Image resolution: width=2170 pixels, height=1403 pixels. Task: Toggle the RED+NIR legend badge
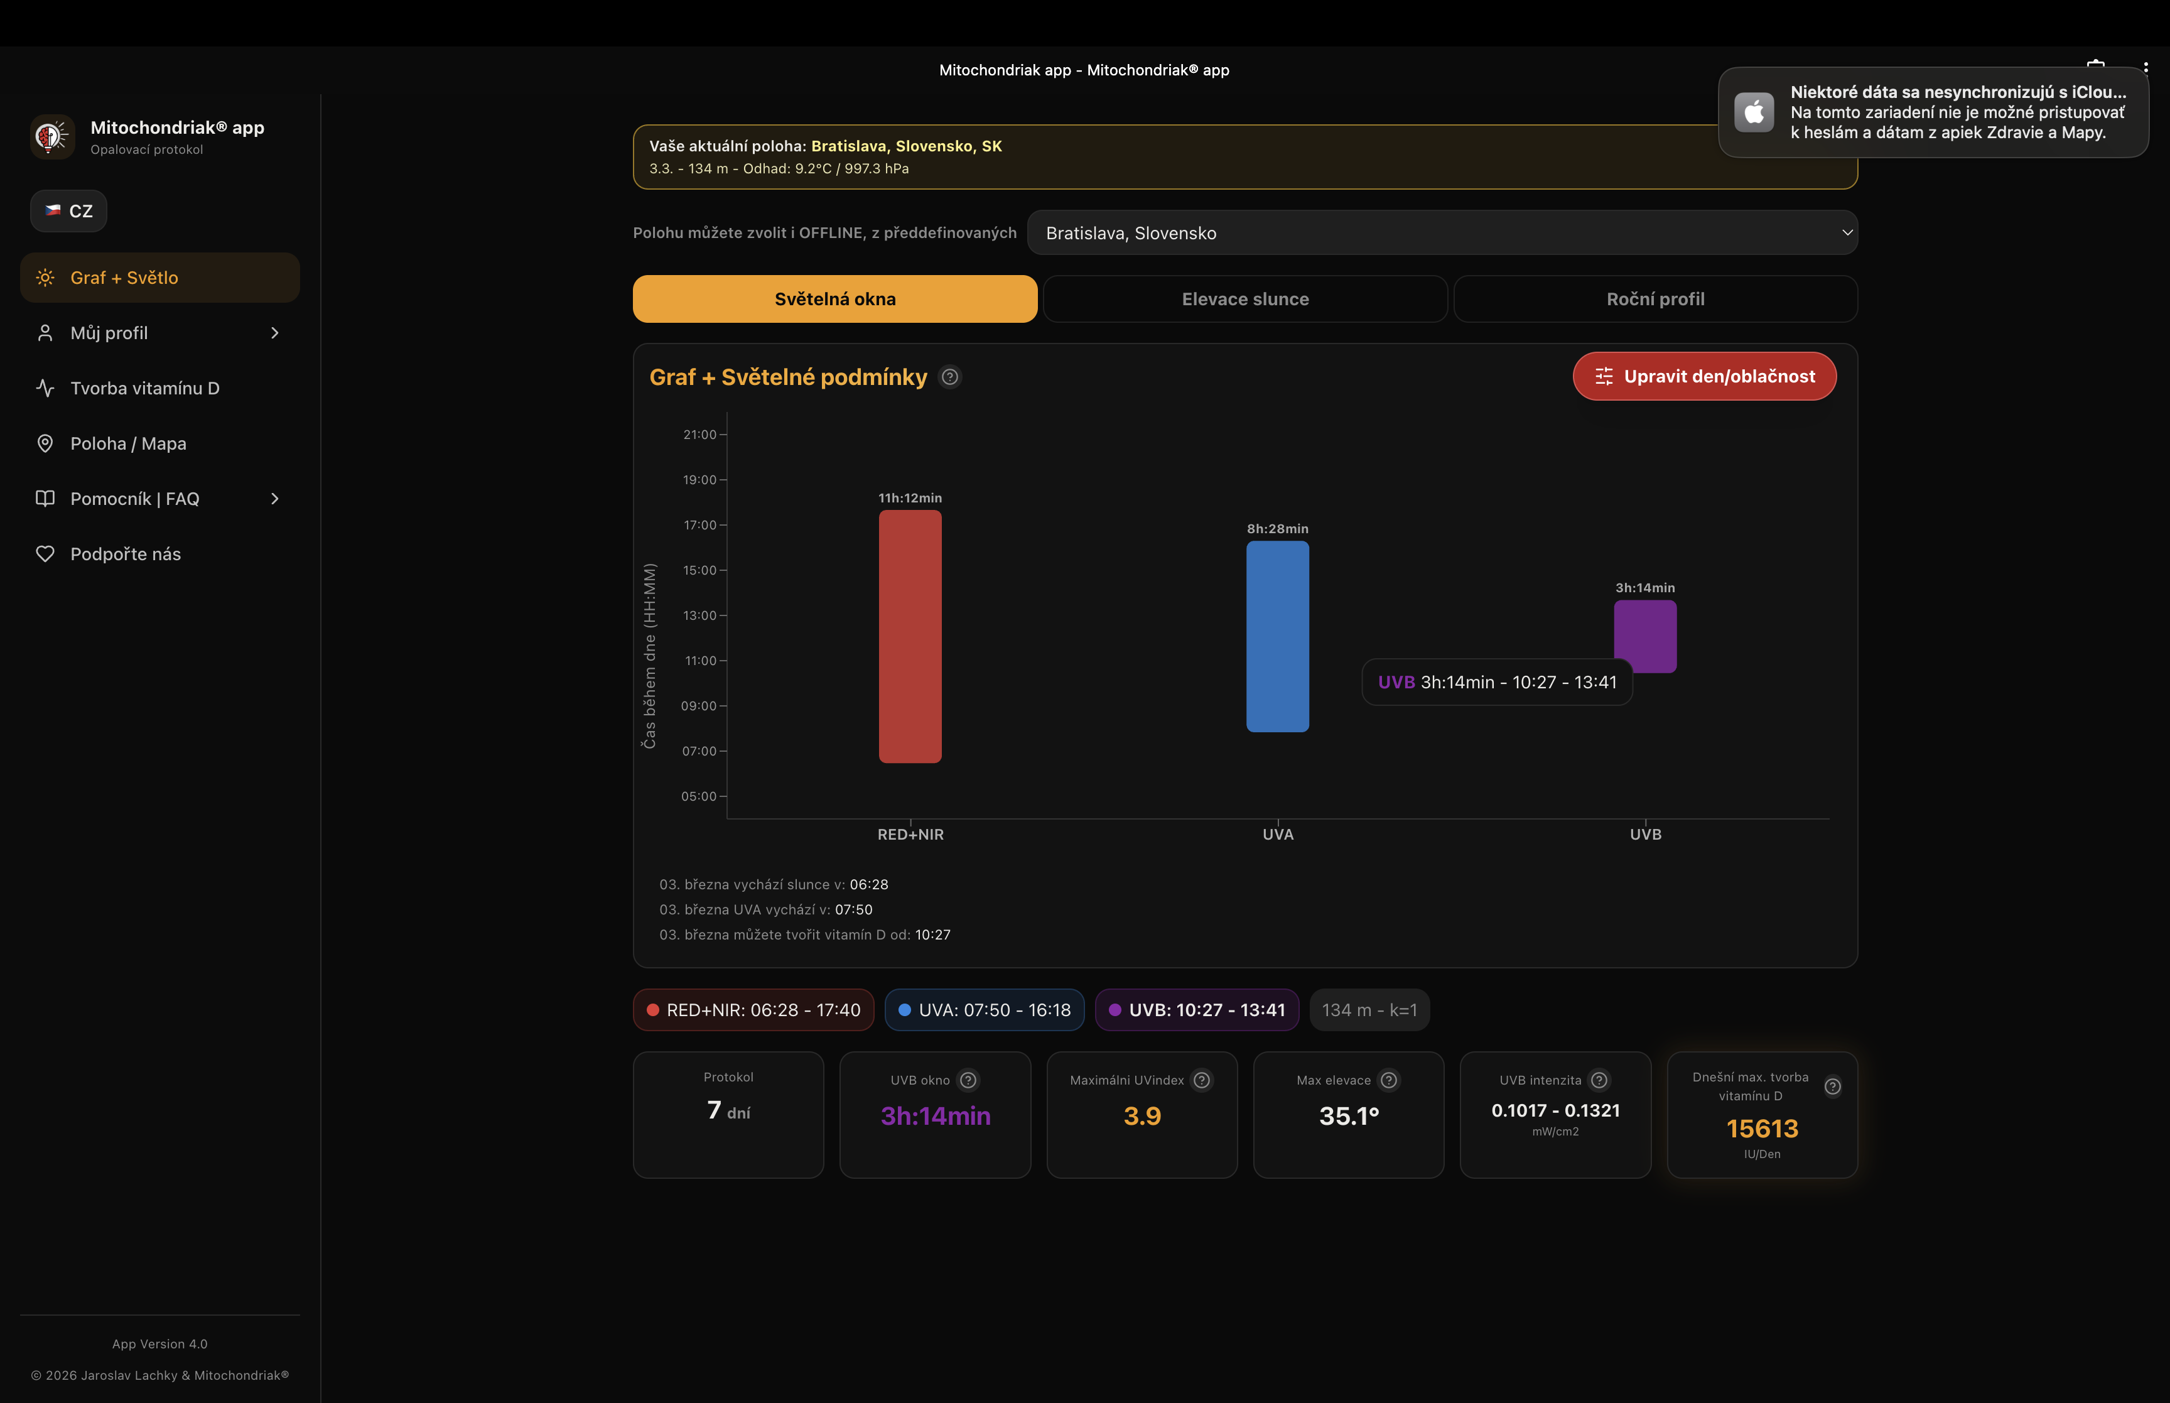point(753,1009)
